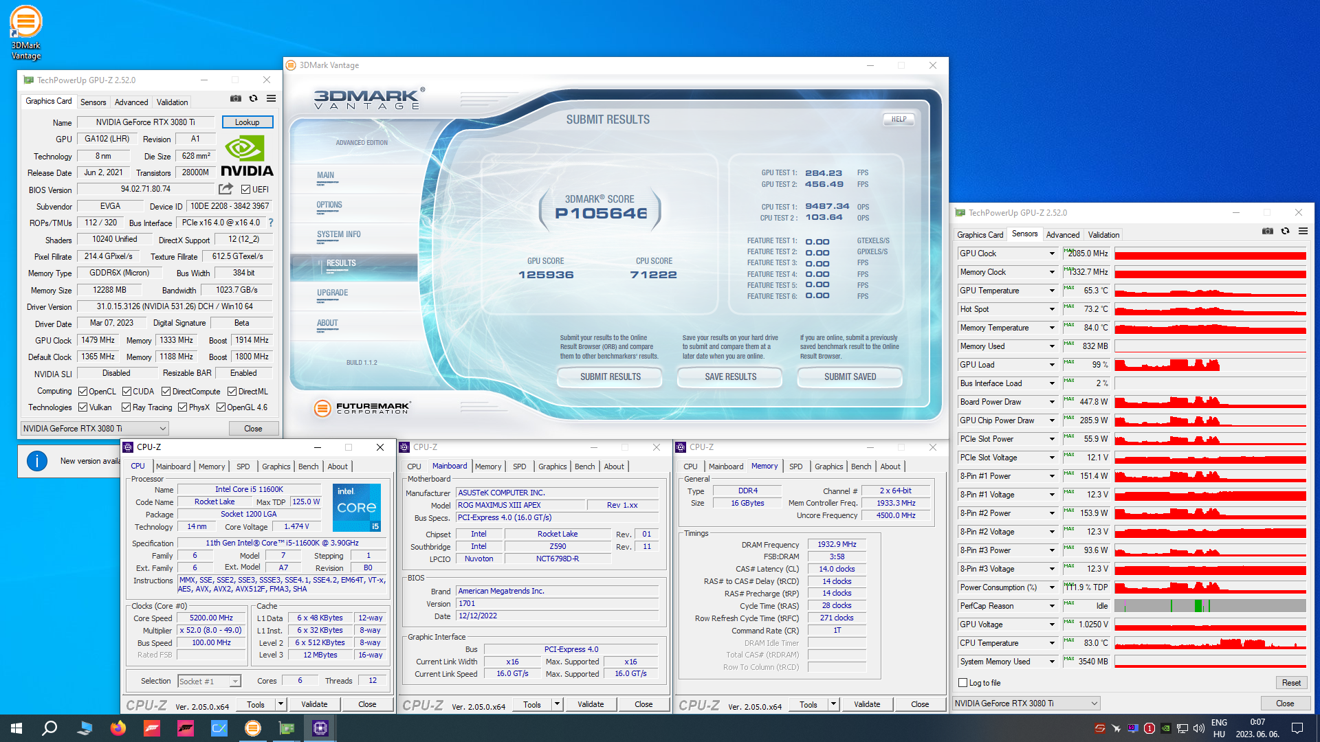Viewport: 1320px width, 742px height.
Task: Open the graphics card selector in GPU-Z
Action: point(95,429)
